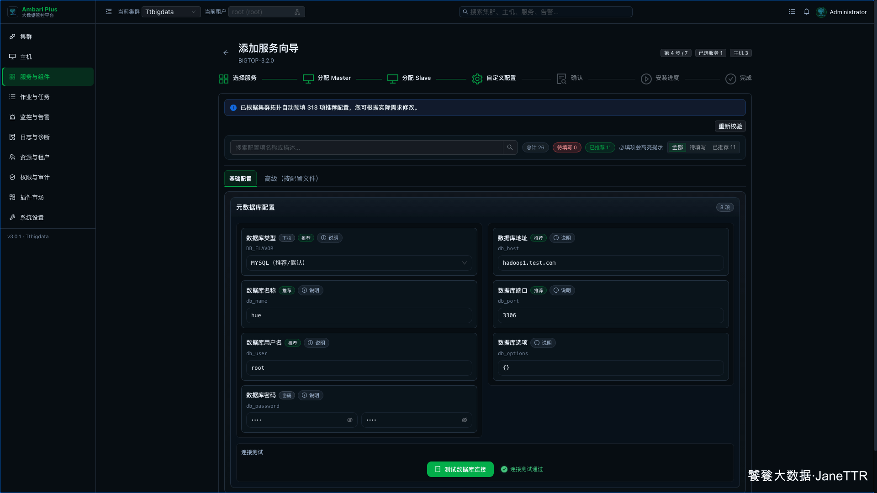The width and height of the screenshot is (877, 493).
Task: Click the Administrator avatar icon
Action: 821,12
